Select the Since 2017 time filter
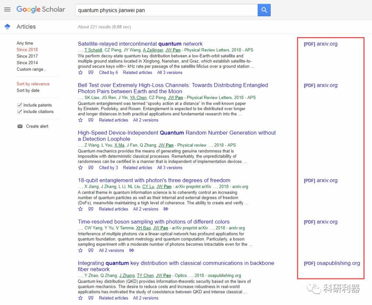 pos(27,56)
